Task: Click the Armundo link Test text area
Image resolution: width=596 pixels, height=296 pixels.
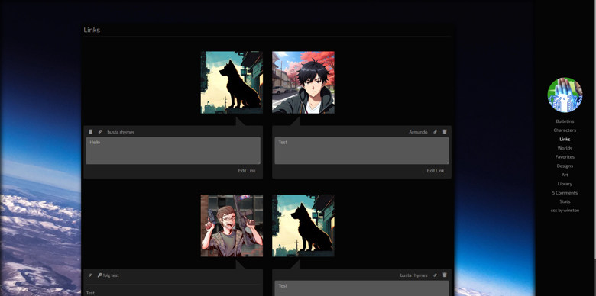Action: 361,150
